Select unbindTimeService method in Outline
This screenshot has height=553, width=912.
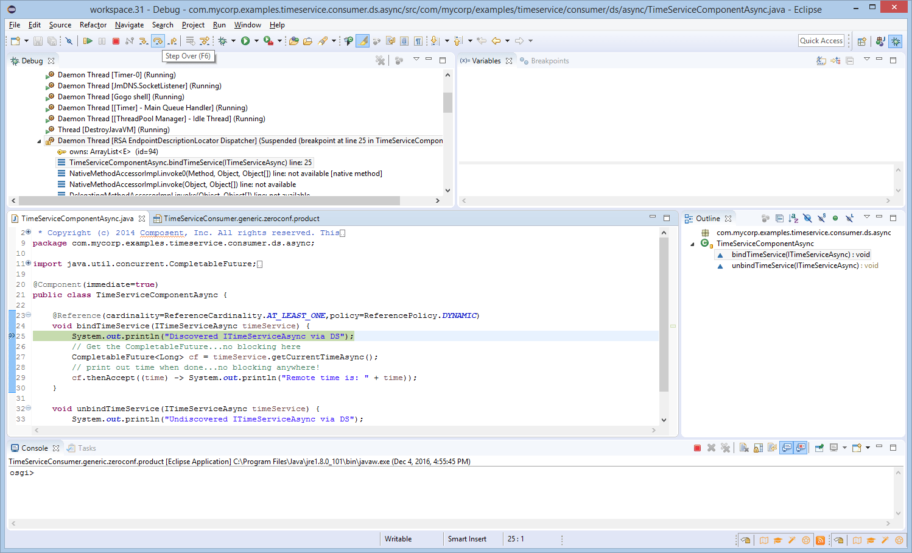point(798,266)
